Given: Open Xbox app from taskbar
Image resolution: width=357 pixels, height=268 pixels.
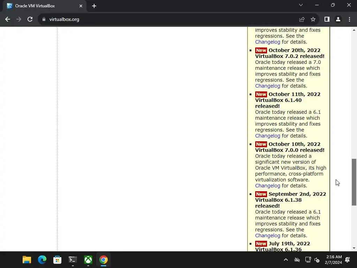Looking at the screenshot, I should coord(88,260).
